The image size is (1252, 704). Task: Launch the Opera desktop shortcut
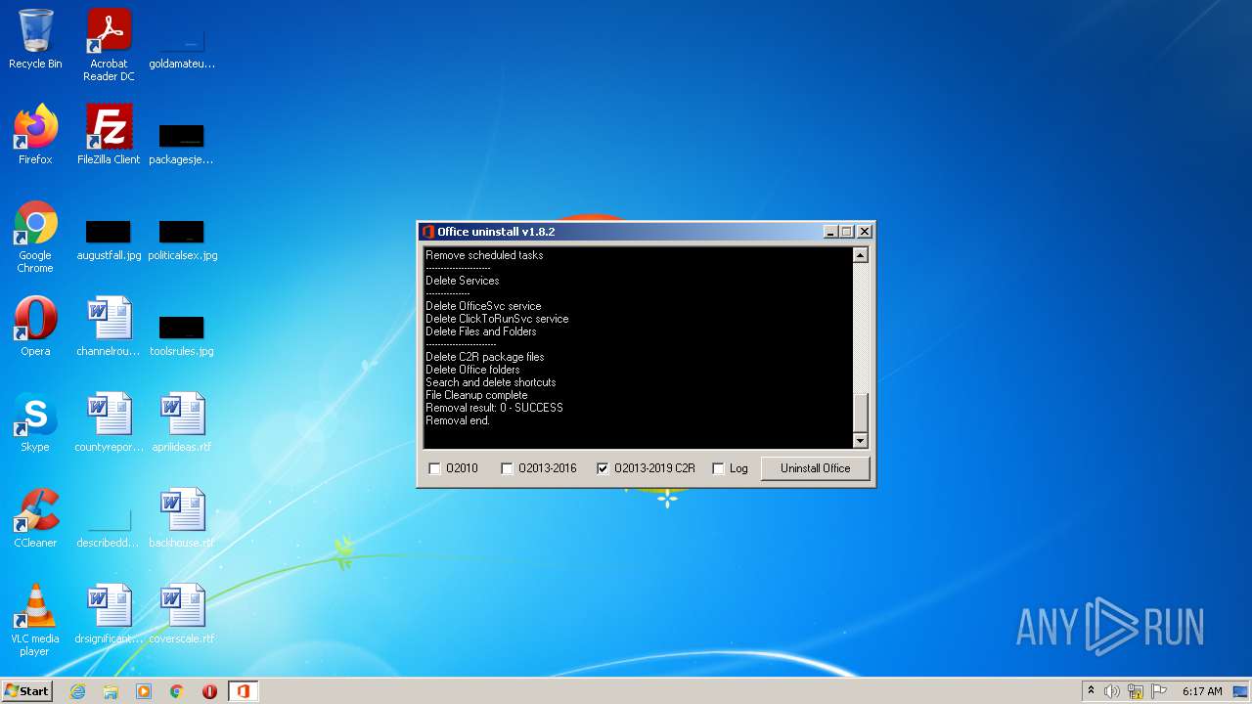(35, 327)
